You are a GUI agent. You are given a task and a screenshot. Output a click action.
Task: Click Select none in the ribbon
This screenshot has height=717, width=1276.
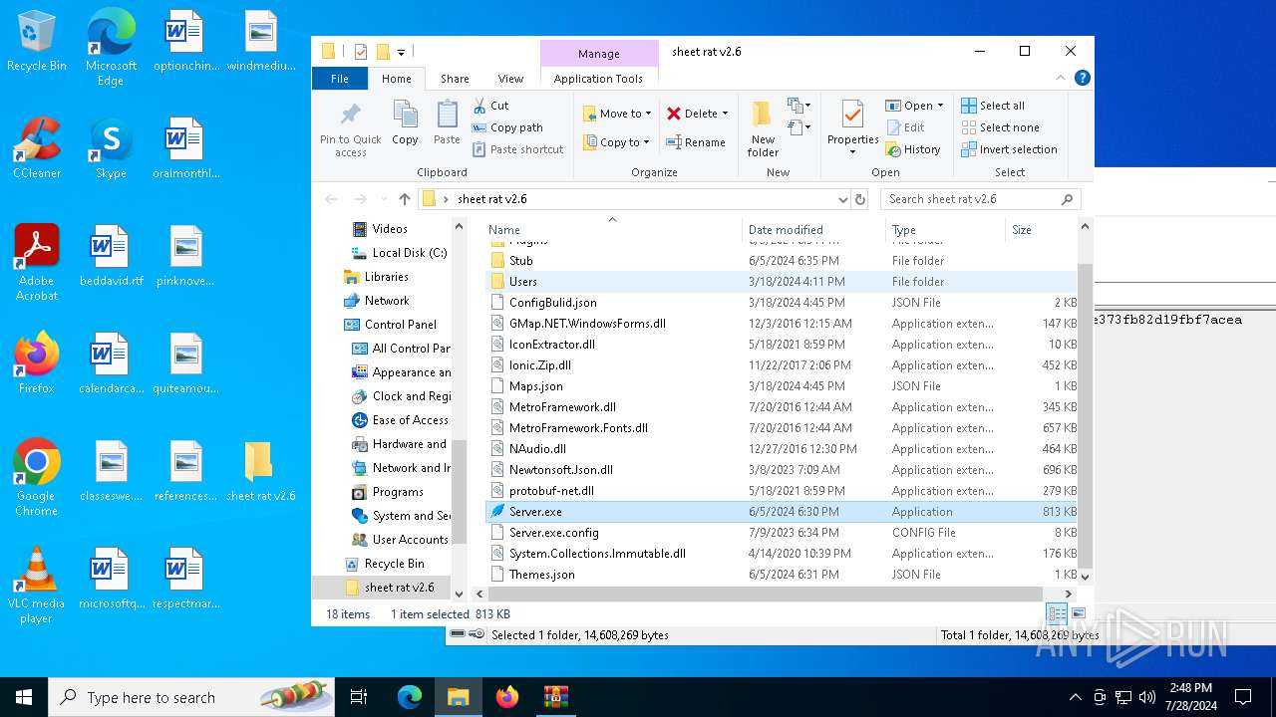(x=999, y=127)
